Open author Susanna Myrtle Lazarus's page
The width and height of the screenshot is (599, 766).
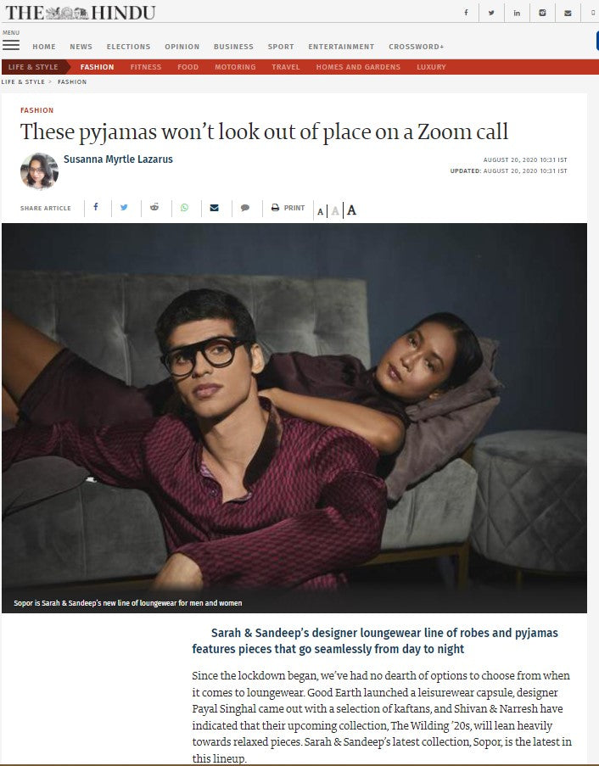pos(118,159)
